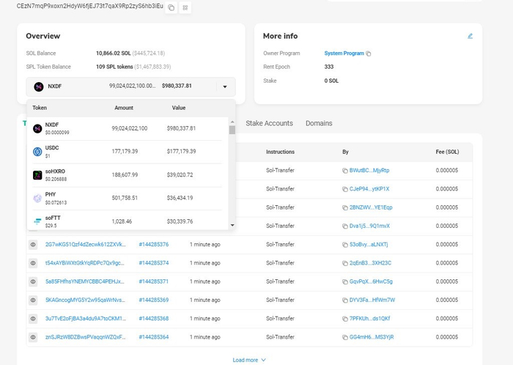Copy the System Program address

coord(369,54)
